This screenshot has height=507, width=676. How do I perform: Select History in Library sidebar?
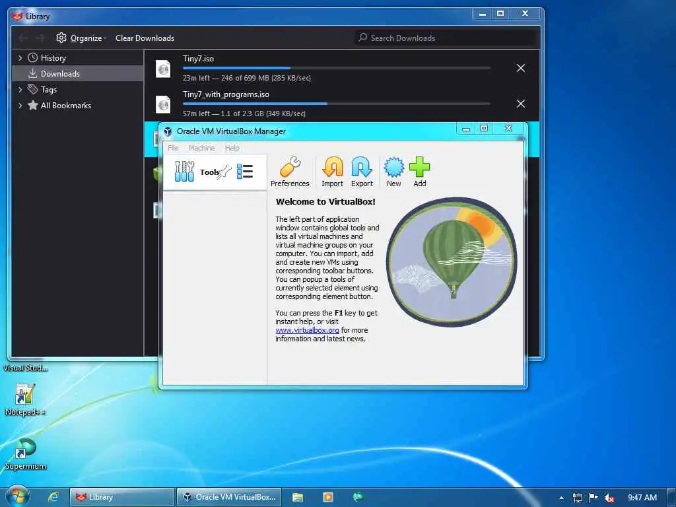[x=53, y=58]
